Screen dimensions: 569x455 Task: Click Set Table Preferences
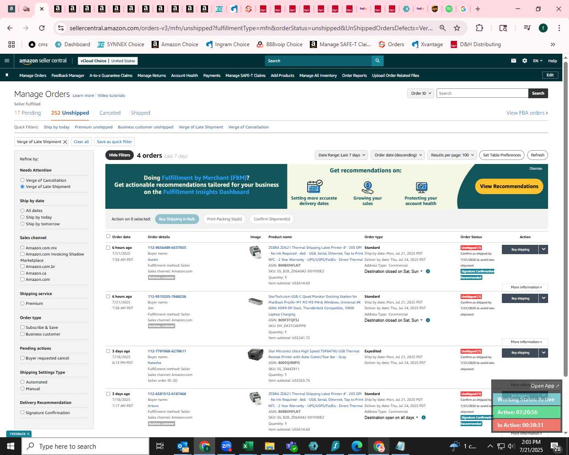(502, 155)
